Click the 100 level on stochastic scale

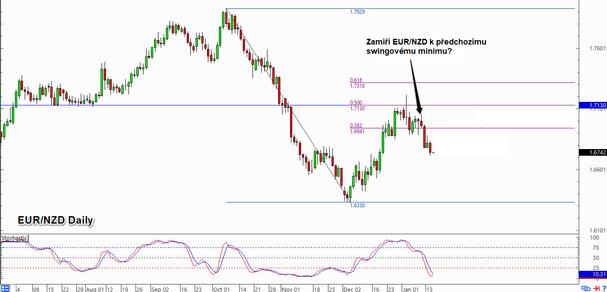595,238
